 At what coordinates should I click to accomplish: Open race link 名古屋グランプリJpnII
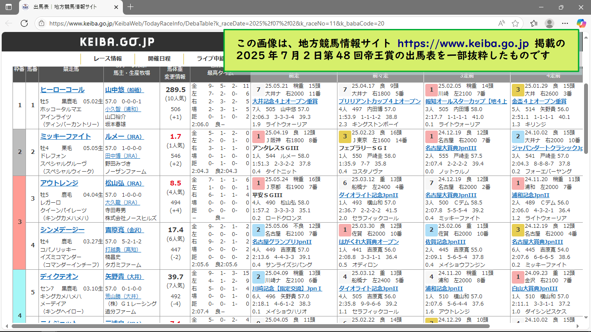(282, 242)
